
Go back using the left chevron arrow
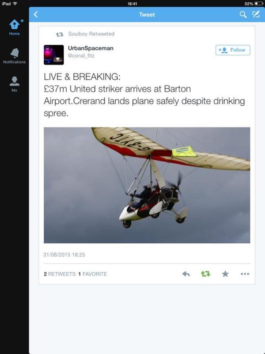click(x=36, y=15)
